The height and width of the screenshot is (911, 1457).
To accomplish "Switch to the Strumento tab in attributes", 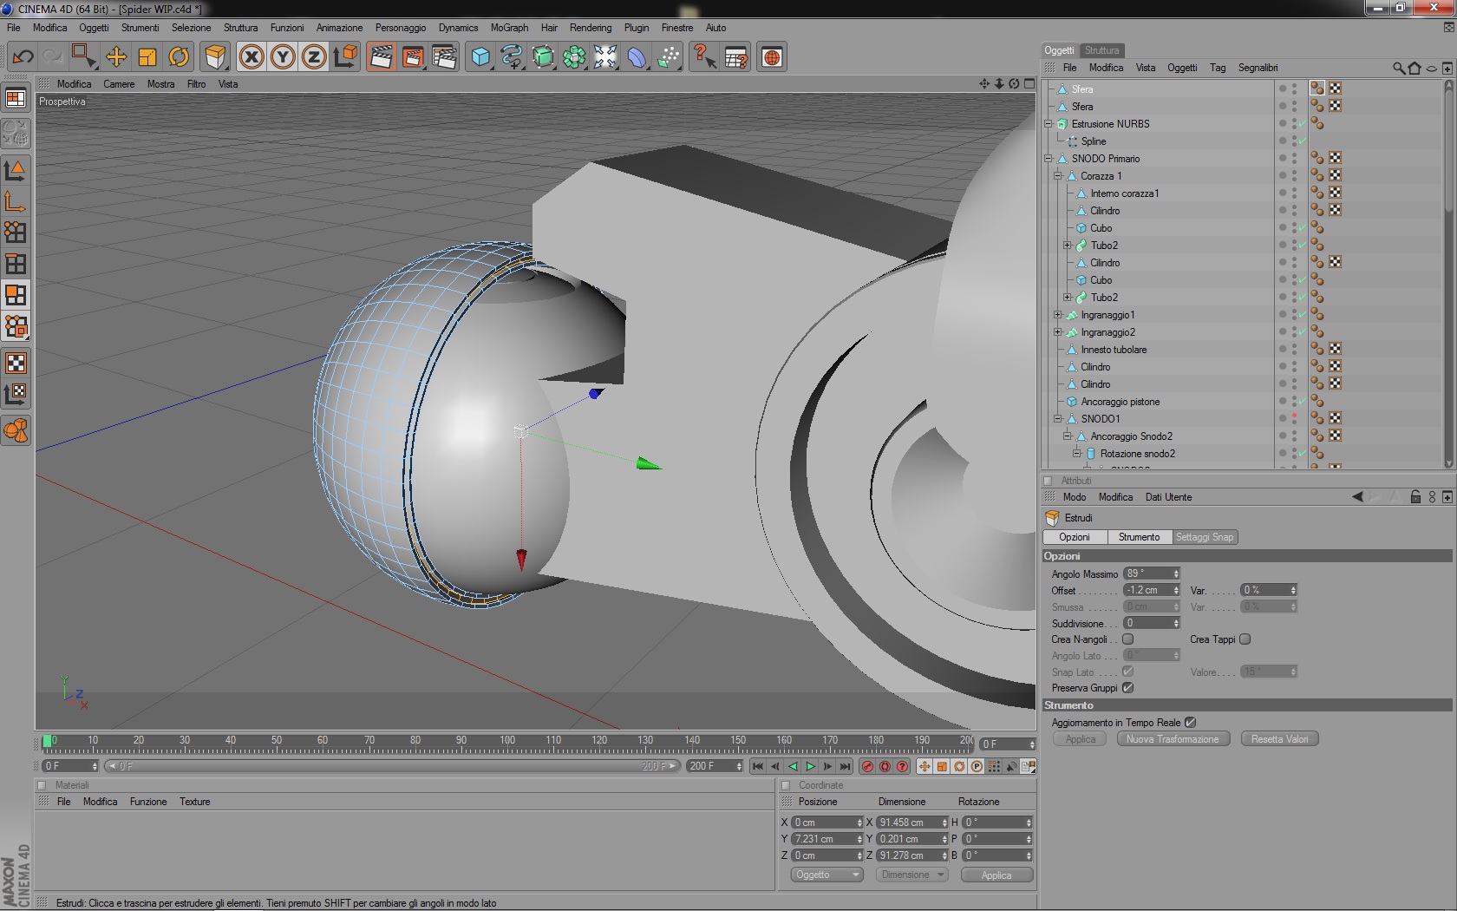I will (x=1139, y=537).
